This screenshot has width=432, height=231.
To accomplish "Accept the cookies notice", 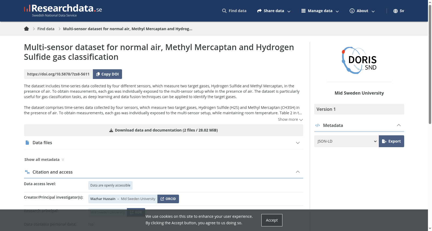I will (x=272, y=220).
